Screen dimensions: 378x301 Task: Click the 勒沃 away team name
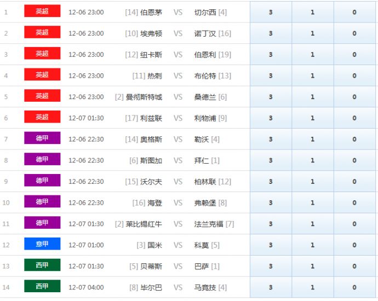(x=202, y=140)
